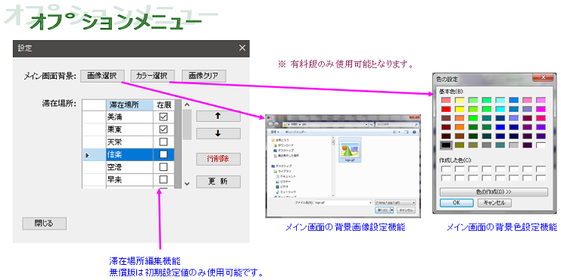Open 最近表示した場所 in file dialog sidebar

coord(287,156)
